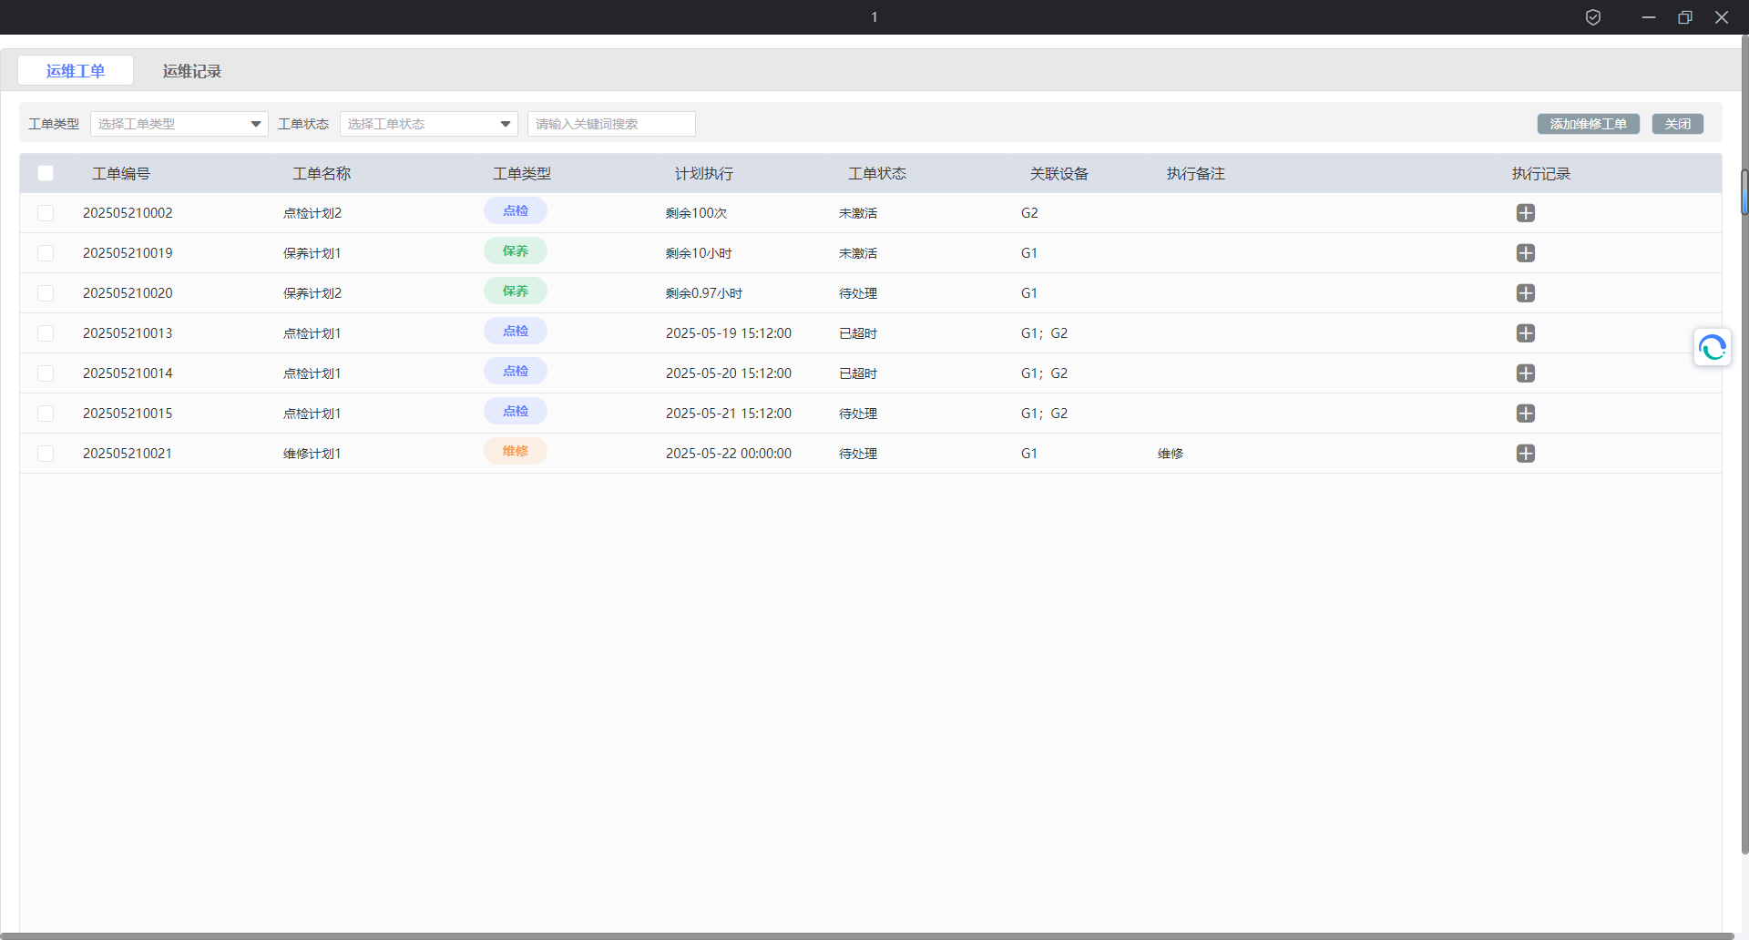Click the shield icon in title bar
The height and width of the screenshot is (940, 1749).
(x=1592, y=17)
